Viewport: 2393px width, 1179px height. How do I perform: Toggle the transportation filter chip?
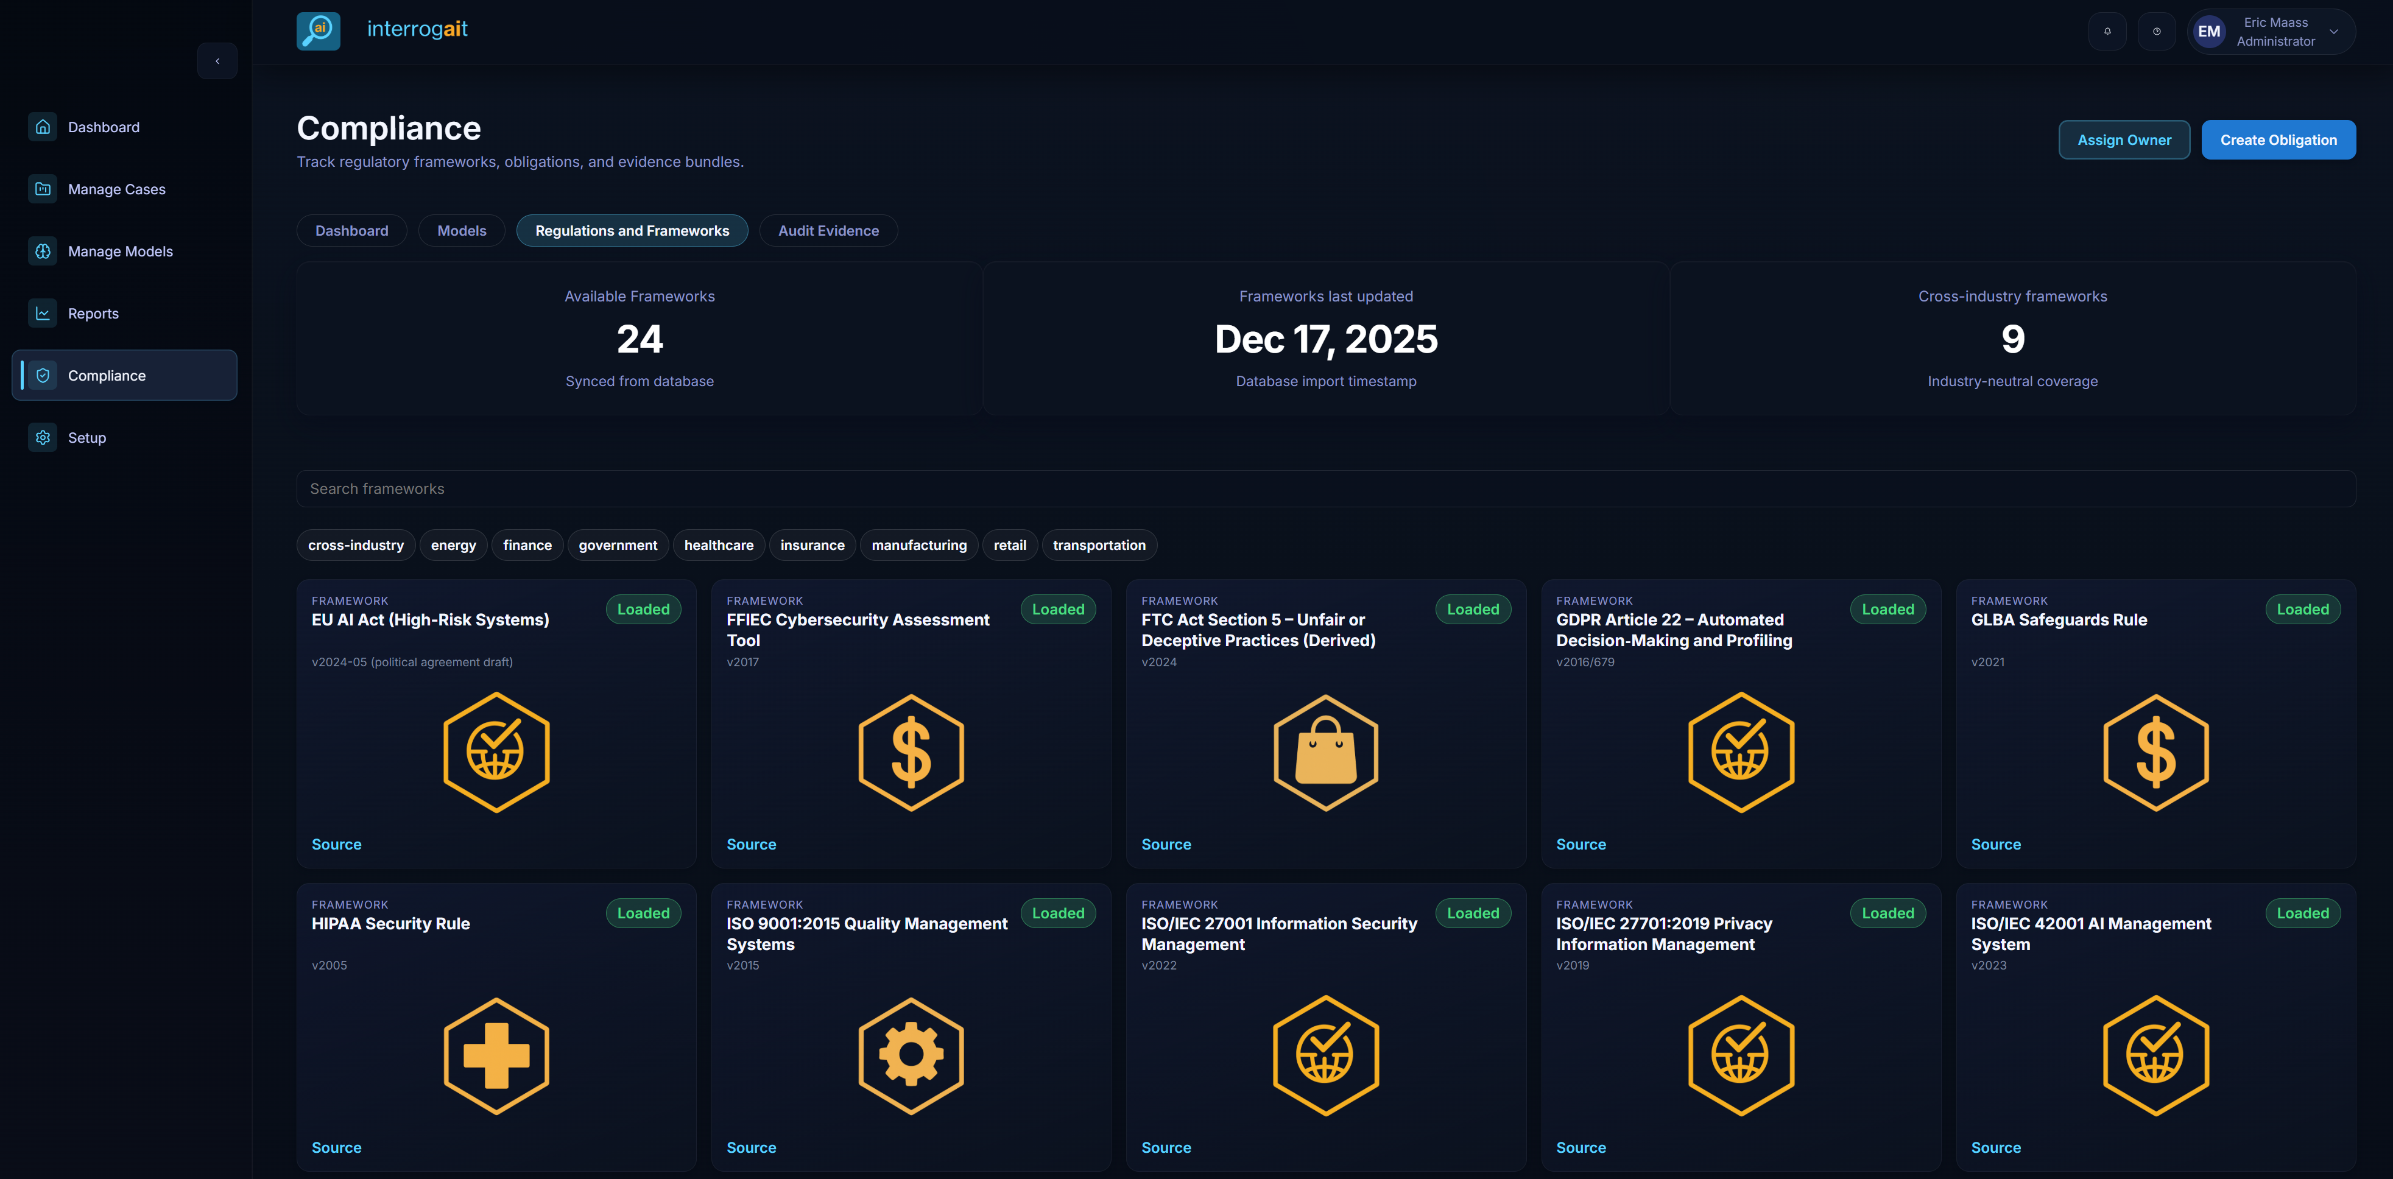tap(1099, 546)
